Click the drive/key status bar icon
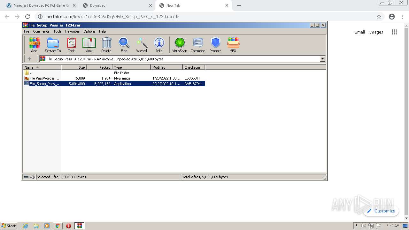Screen dimensions: 409x230 (29, 177)
